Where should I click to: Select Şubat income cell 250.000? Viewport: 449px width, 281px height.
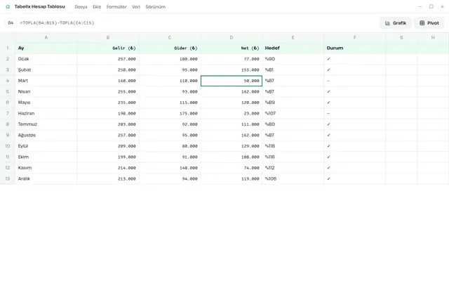point(107,70)
